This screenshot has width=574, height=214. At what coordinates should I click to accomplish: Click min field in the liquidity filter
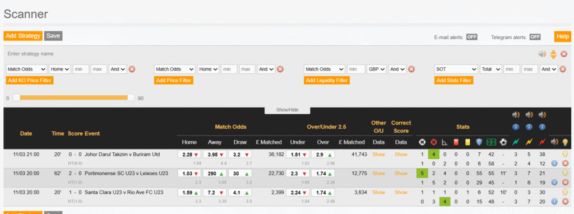pyautogui.click(x=356, y=69)
